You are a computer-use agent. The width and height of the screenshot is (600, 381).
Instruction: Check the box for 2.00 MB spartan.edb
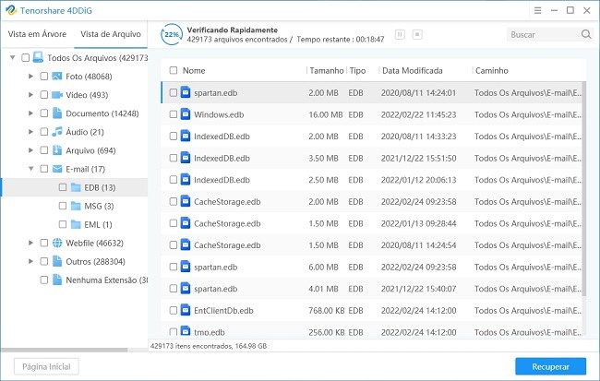(174, 92)
